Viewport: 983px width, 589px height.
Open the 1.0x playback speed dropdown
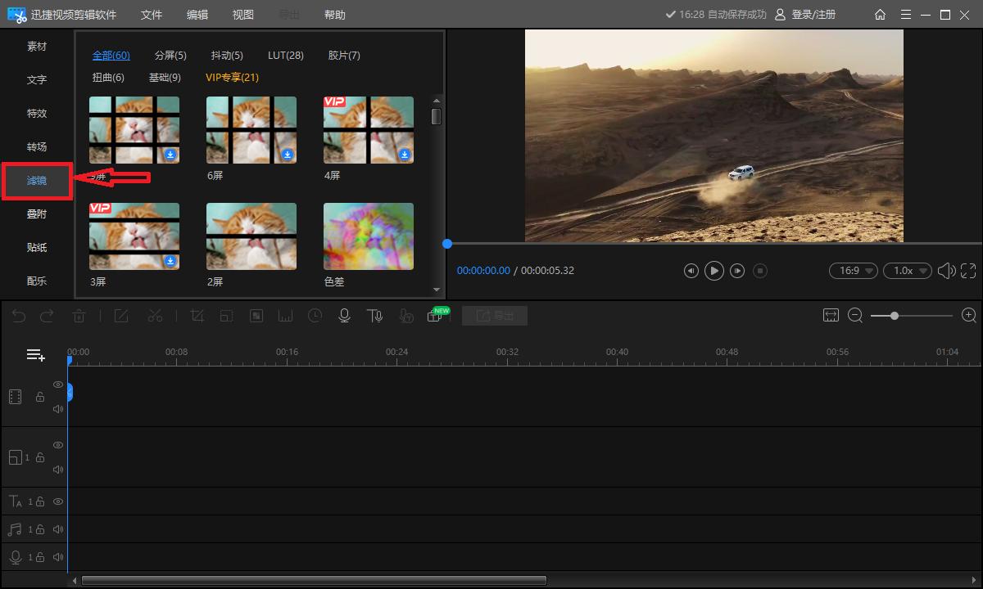point(907,270)
